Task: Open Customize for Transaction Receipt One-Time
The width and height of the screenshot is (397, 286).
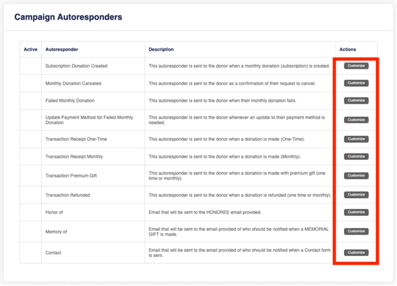Action: [x=356, y=139]
